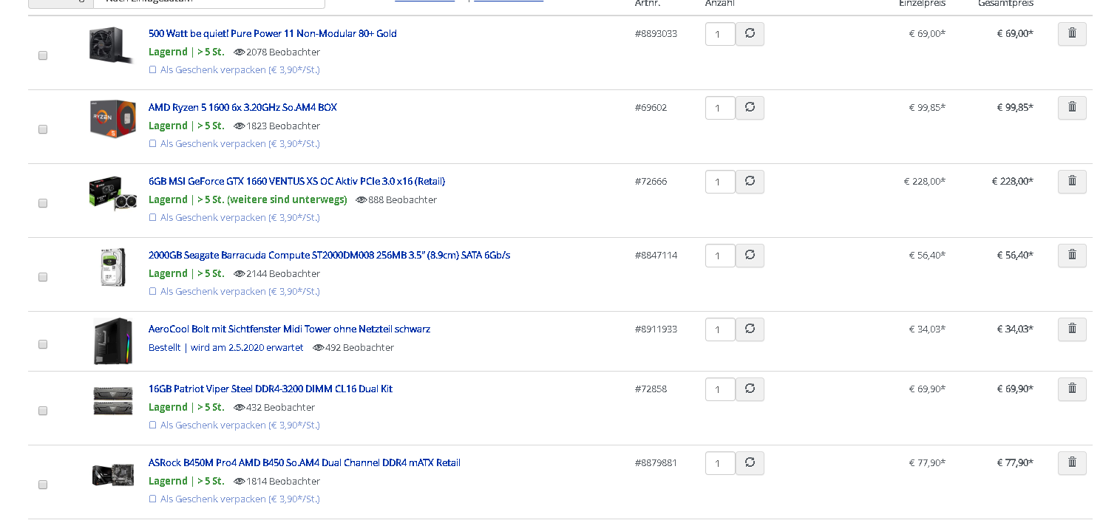The height and width of the screenshot is (523, 1120).
Task: Trash the Patriot Viper Steel DDR4 kit
Action: point(1071,389)
